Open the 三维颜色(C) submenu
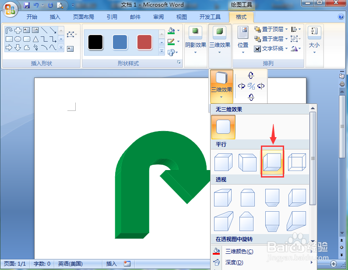348x270 pixels. (x=263, y=251)
